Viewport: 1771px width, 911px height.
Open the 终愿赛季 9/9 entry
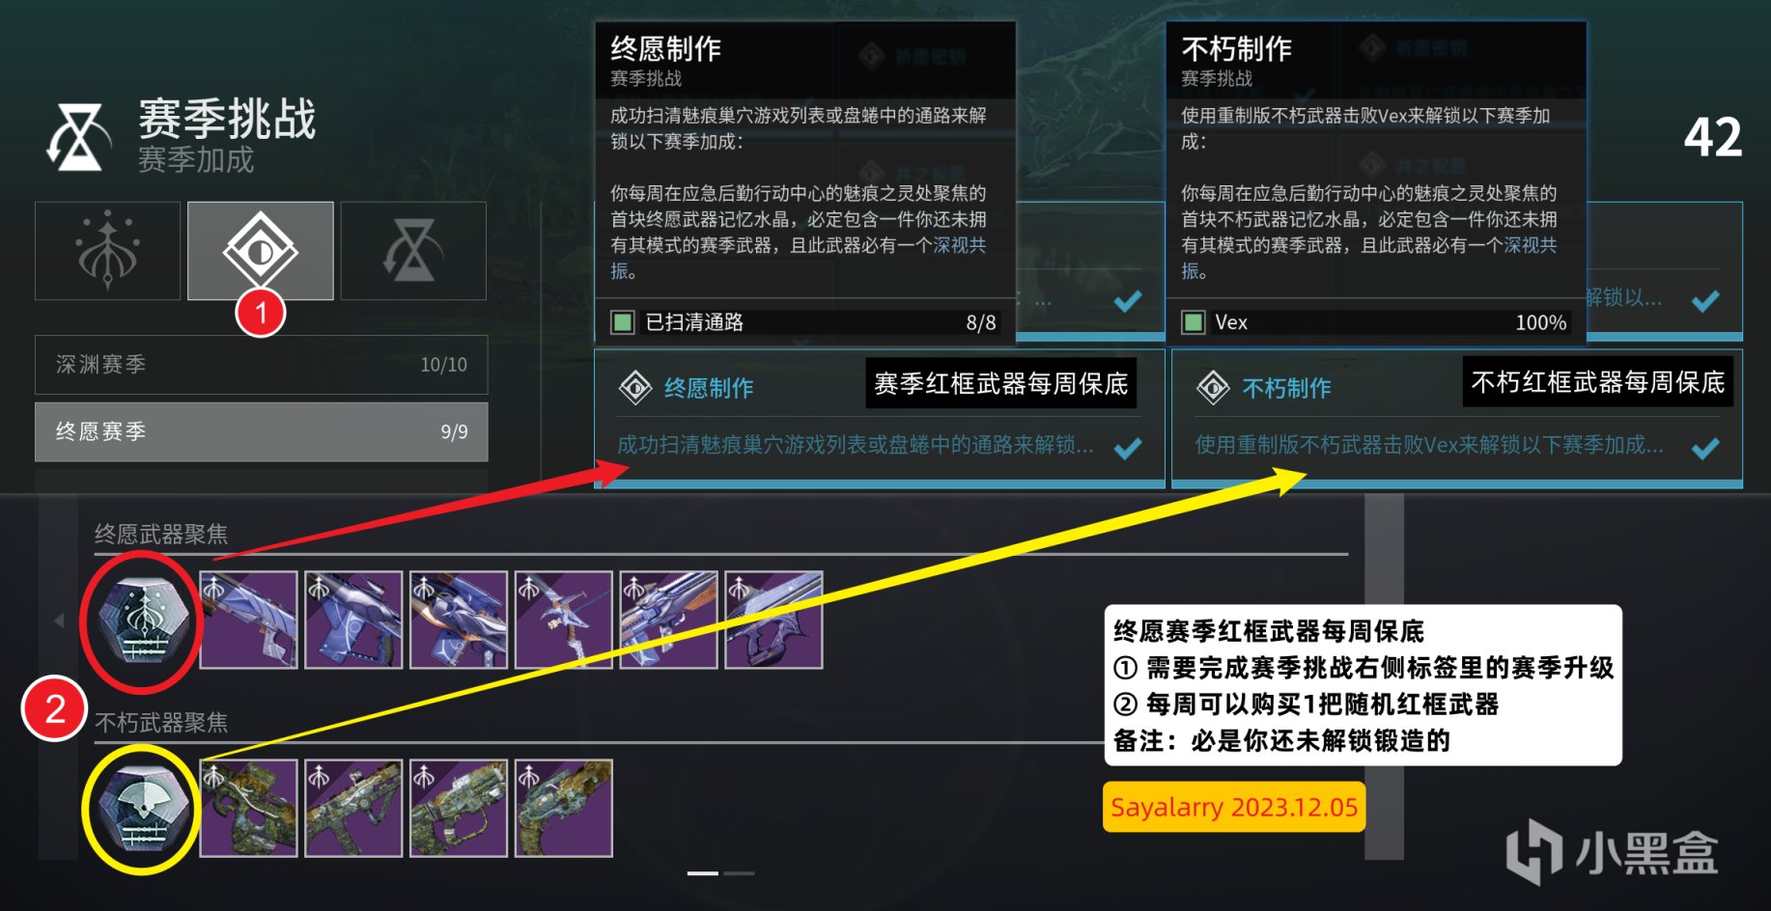(261, 431)
